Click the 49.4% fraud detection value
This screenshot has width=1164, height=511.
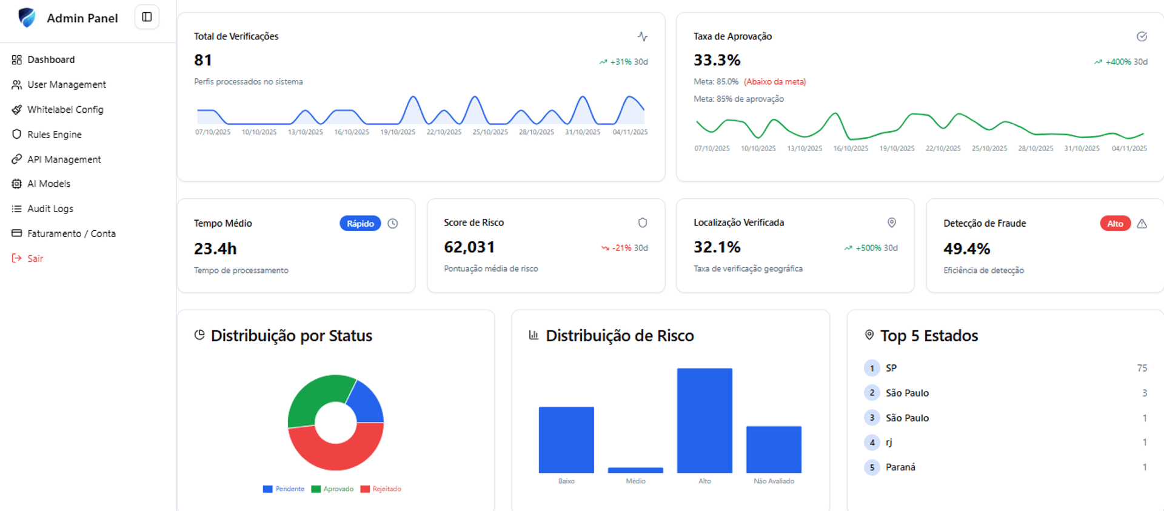pos(967,249)
